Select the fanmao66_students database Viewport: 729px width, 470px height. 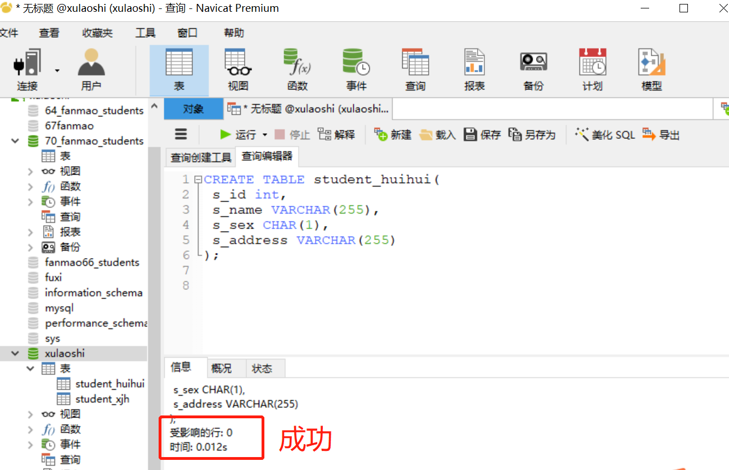[92, 263]
